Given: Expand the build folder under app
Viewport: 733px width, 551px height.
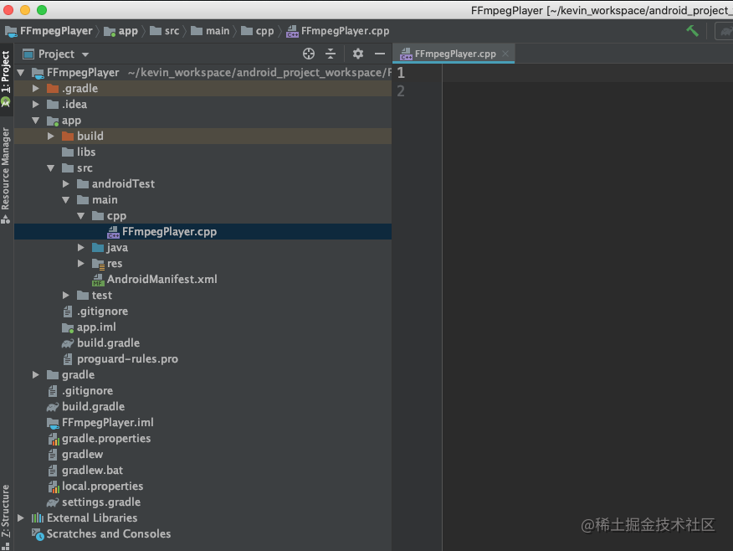Looking at the screenshot, I should point(50,136).
